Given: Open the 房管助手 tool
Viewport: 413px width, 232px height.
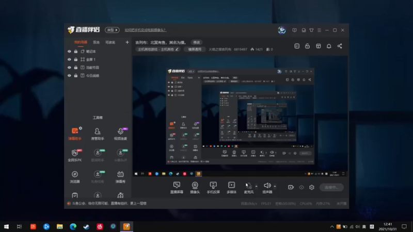Looking at the screenshot, I should pyautogui.click(x=98, y=134).
